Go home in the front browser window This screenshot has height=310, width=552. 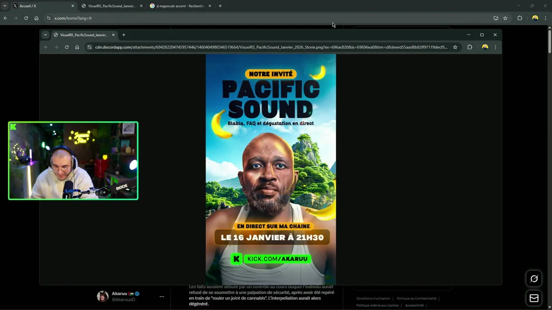(x=77, y=47)
